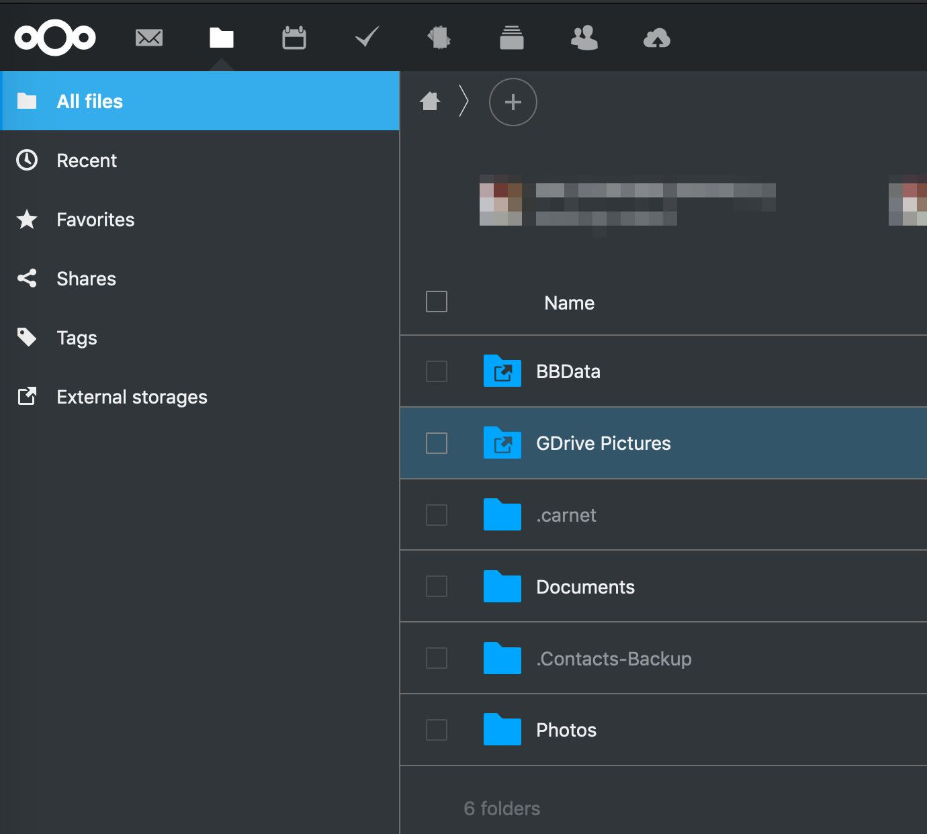Viewport: 927px width, 834px height.
Task: Click the home breadcrumb icon
Action: click(431, 101)
